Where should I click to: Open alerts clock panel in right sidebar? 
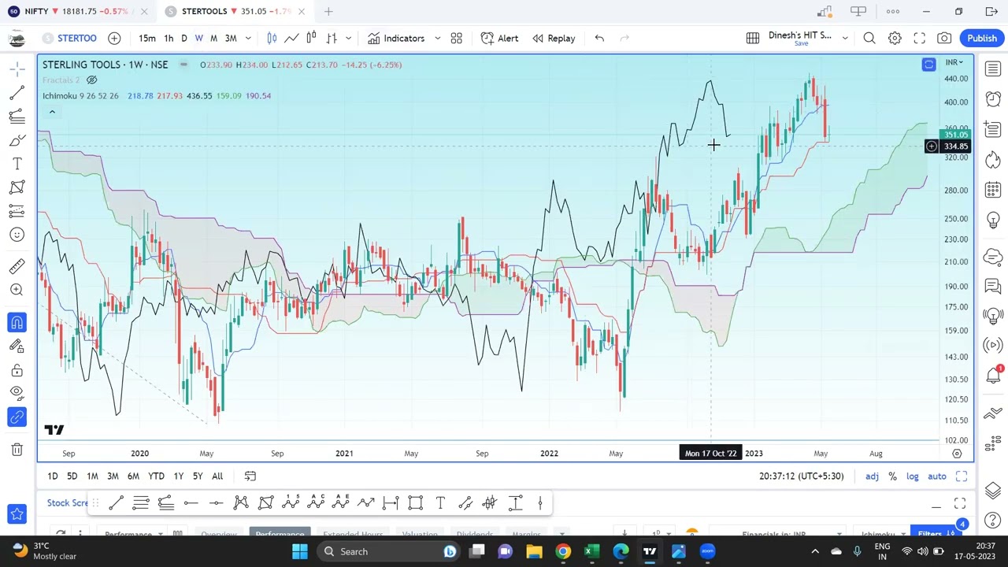[993, 99]
